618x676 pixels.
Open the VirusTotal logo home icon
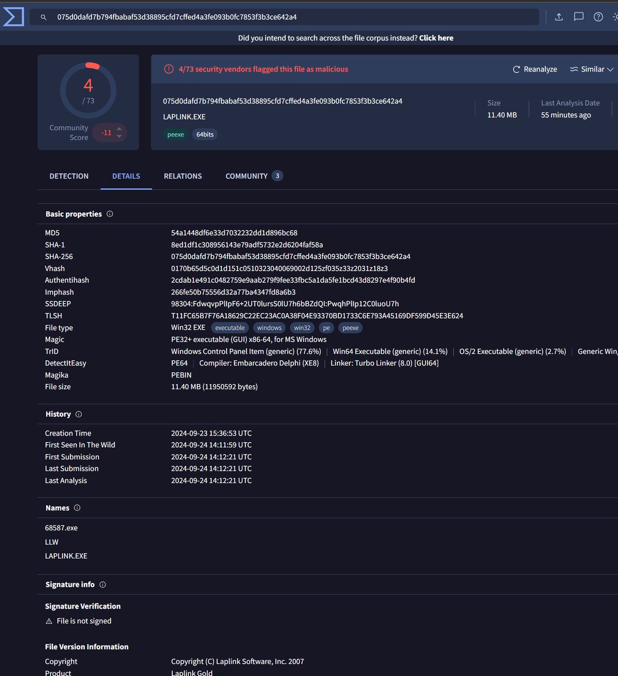tap(13, 16)
